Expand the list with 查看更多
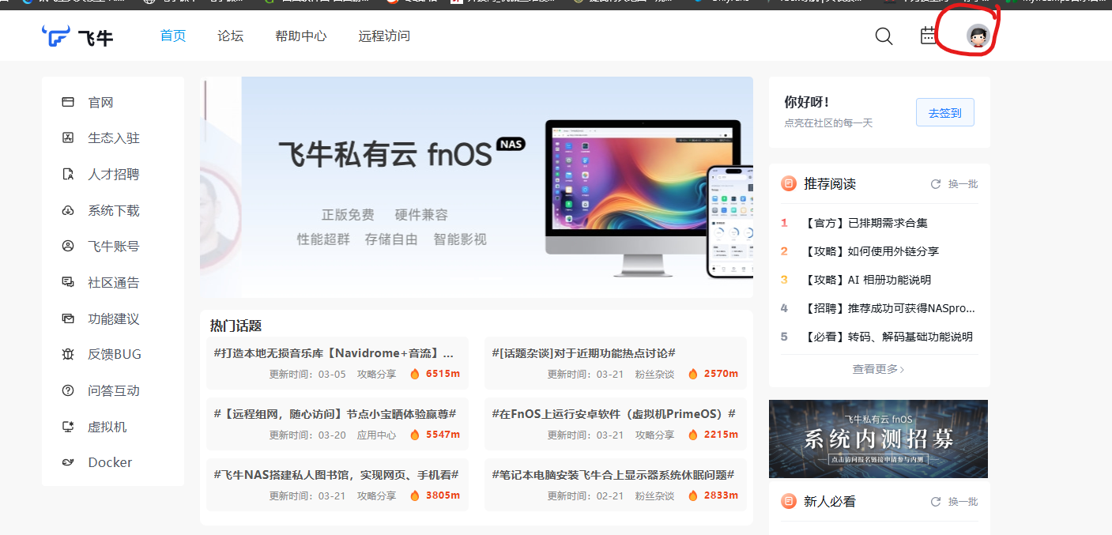The height and width of the screenshot is (535, 1112). coord(879,369)
